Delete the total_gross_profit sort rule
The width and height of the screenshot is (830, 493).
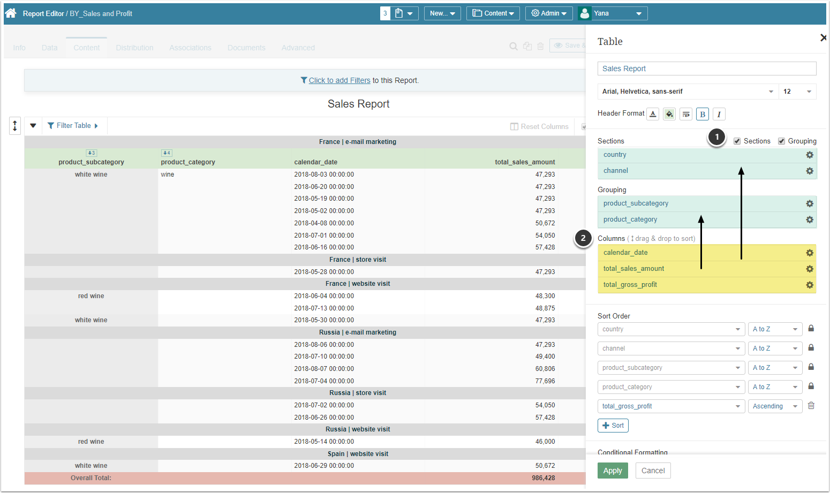(811, 406)
